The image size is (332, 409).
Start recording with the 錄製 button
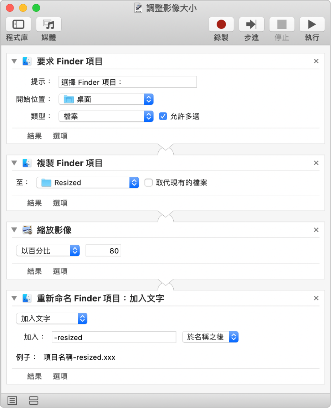(221, 25)
